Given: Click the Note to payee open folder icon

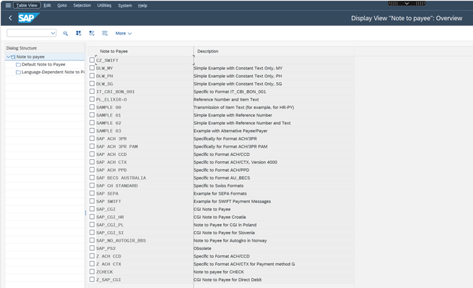Looking at the screenshot, I should [x=13, y=57].
